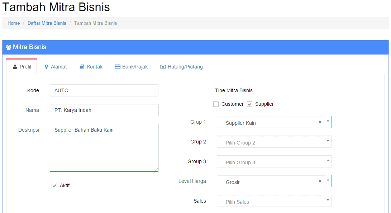
Task: Clear the Supplier Kain selection with x
Action: (320, 122)
